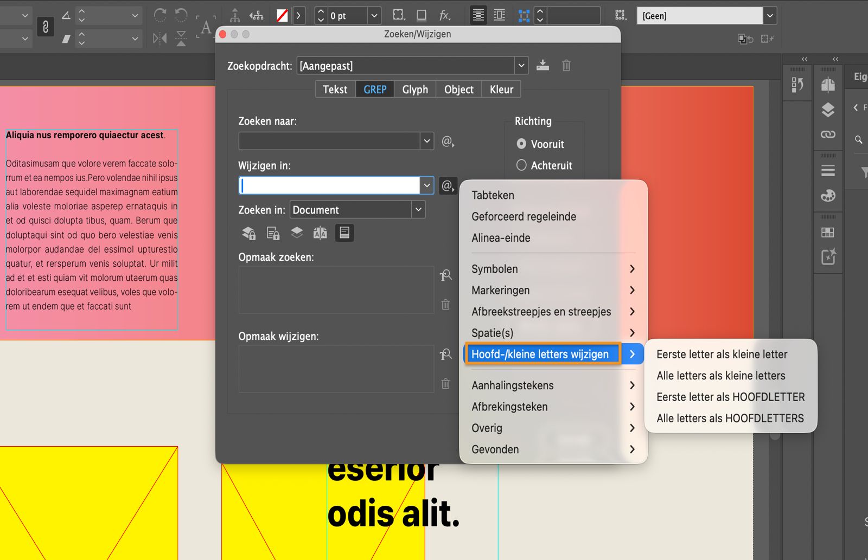This screenshot has height=560, width=868.
Task: Choose Alle letters als HOOFDLETTERS
Action: pyautogui.click(x=730, y=418)
